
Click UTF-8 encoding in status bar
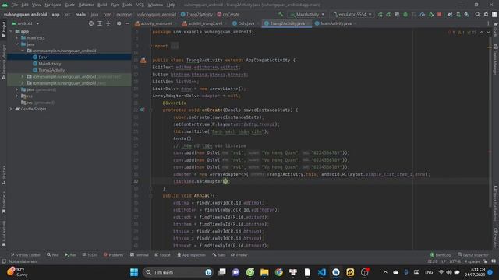tap(455, 261)
